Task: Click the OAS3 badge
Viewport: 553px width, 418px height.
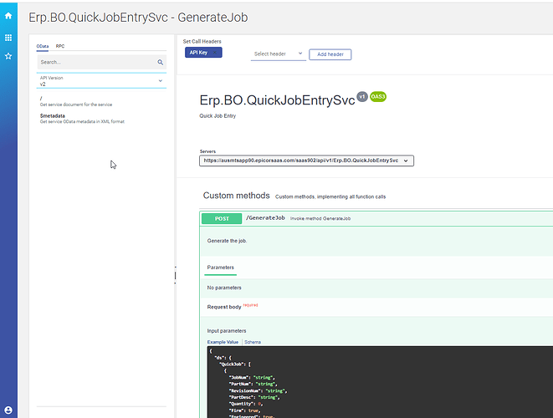Action: tap(377, 97)
